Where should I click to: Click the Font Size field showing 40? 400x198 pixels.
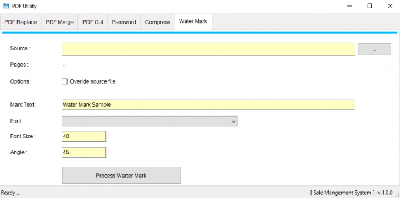tap(84, 136)
